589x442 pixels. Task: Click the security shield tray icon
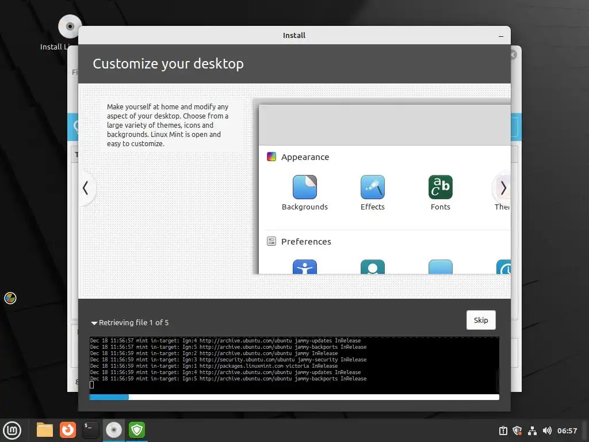point(517,430)
